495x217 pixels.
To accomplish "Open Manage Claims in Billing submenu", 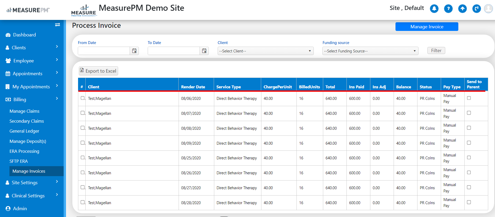I will [x=24, y=111].
